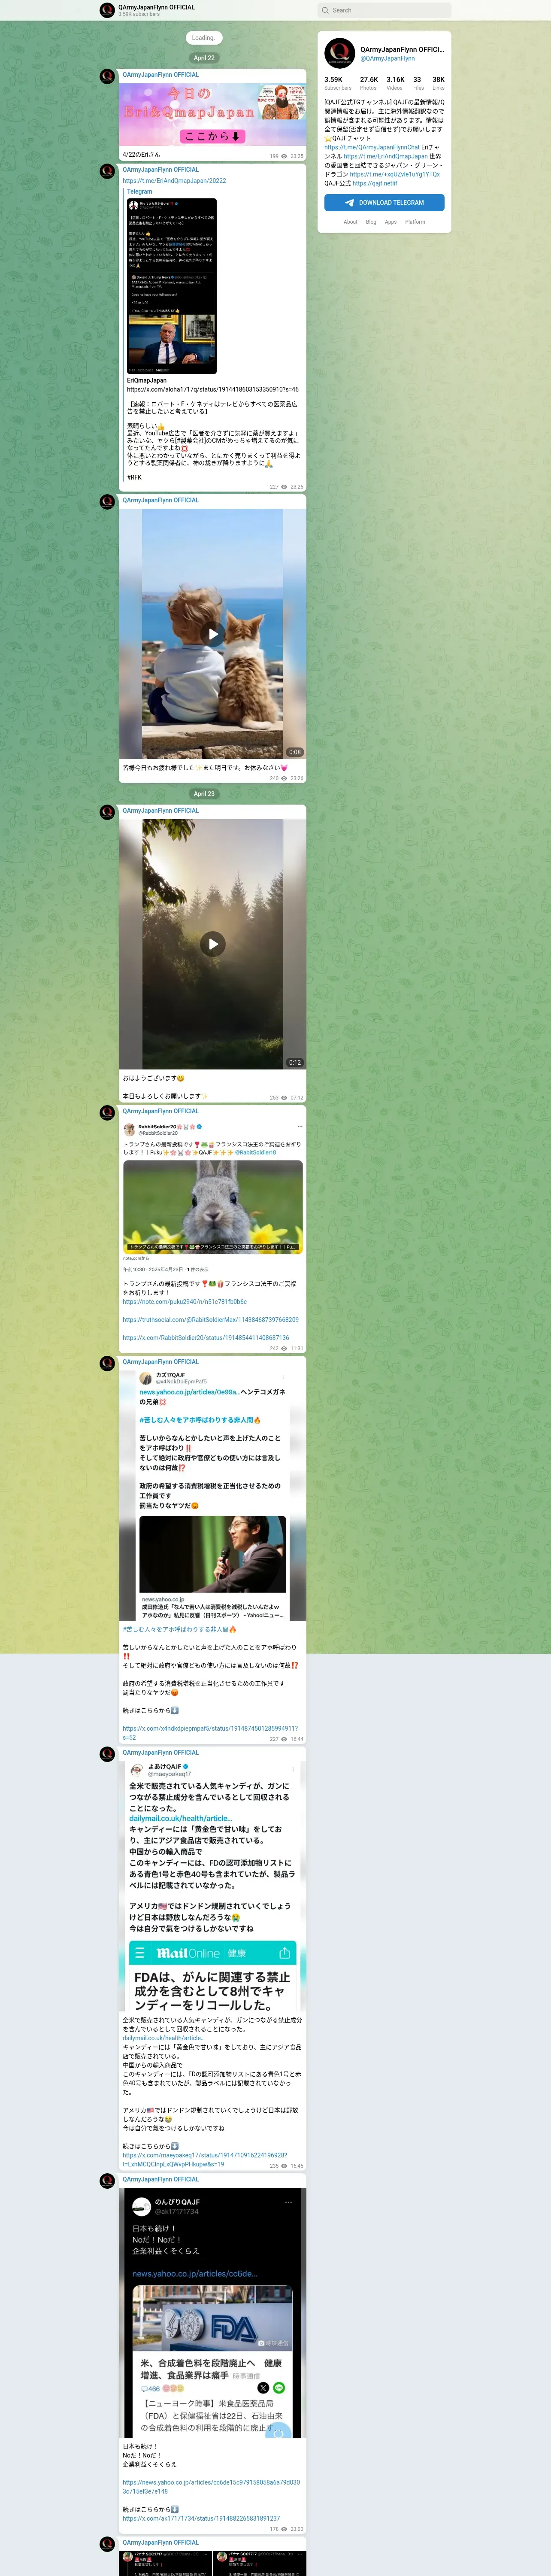Click the avatar beside the boy and cat video
The height and width of the screenshot is (2576, 551).
107,502
